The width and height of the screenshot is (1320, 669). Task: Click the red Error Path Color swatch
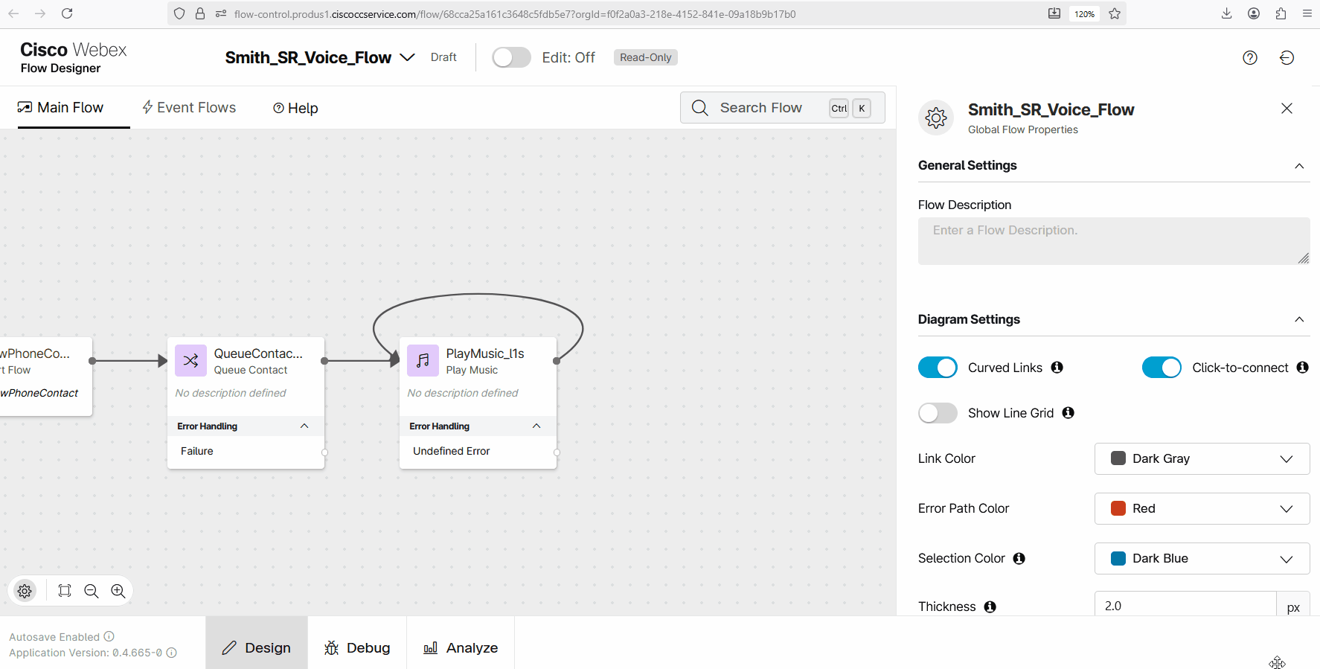1118,508
